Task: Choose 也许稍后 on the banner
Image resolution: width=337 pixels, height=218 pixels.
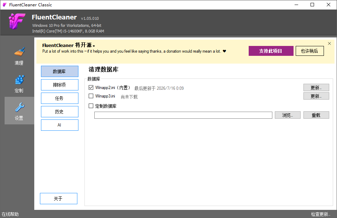Action: point(309,51)
